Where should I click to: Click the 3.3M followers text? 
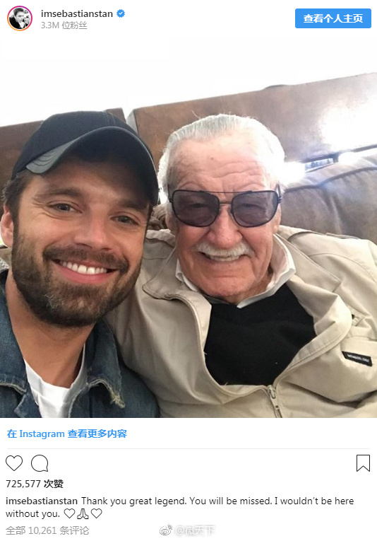point(64,25)
